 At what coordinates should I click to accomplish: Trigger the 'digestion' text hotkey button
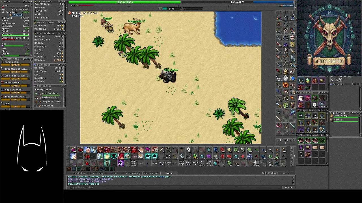point(161,163)
